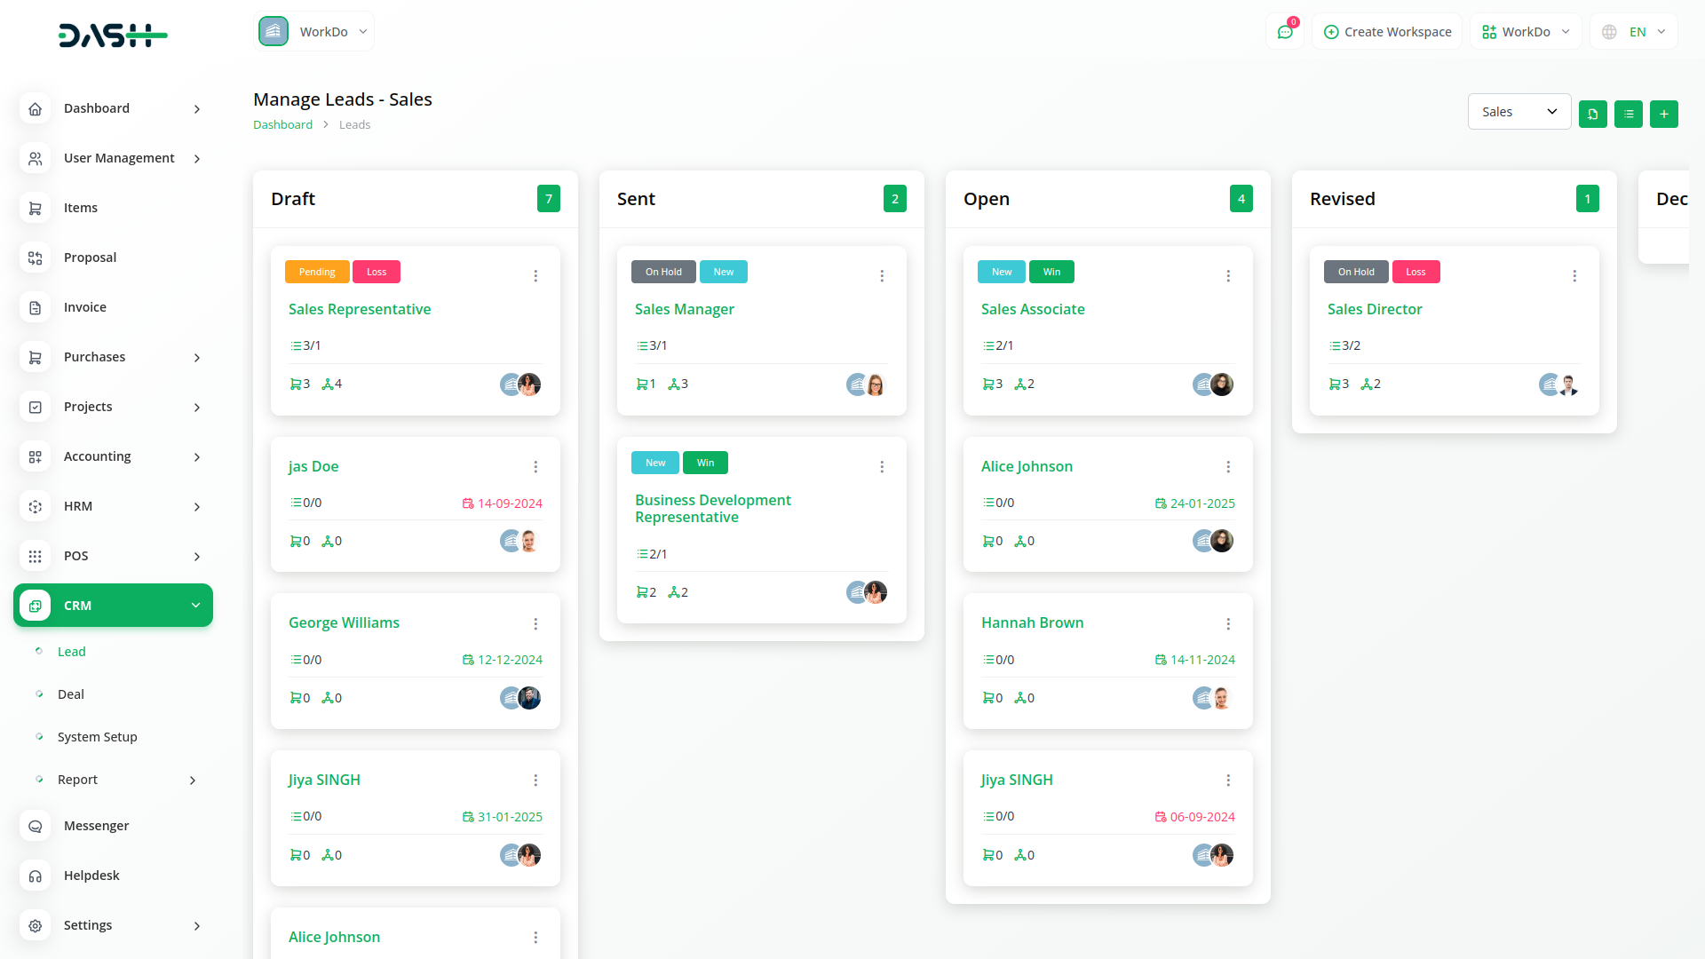Click the green import/export file icon
Screen dimensions: 1705x959
pyautogui.click(x=1592, y=114)
